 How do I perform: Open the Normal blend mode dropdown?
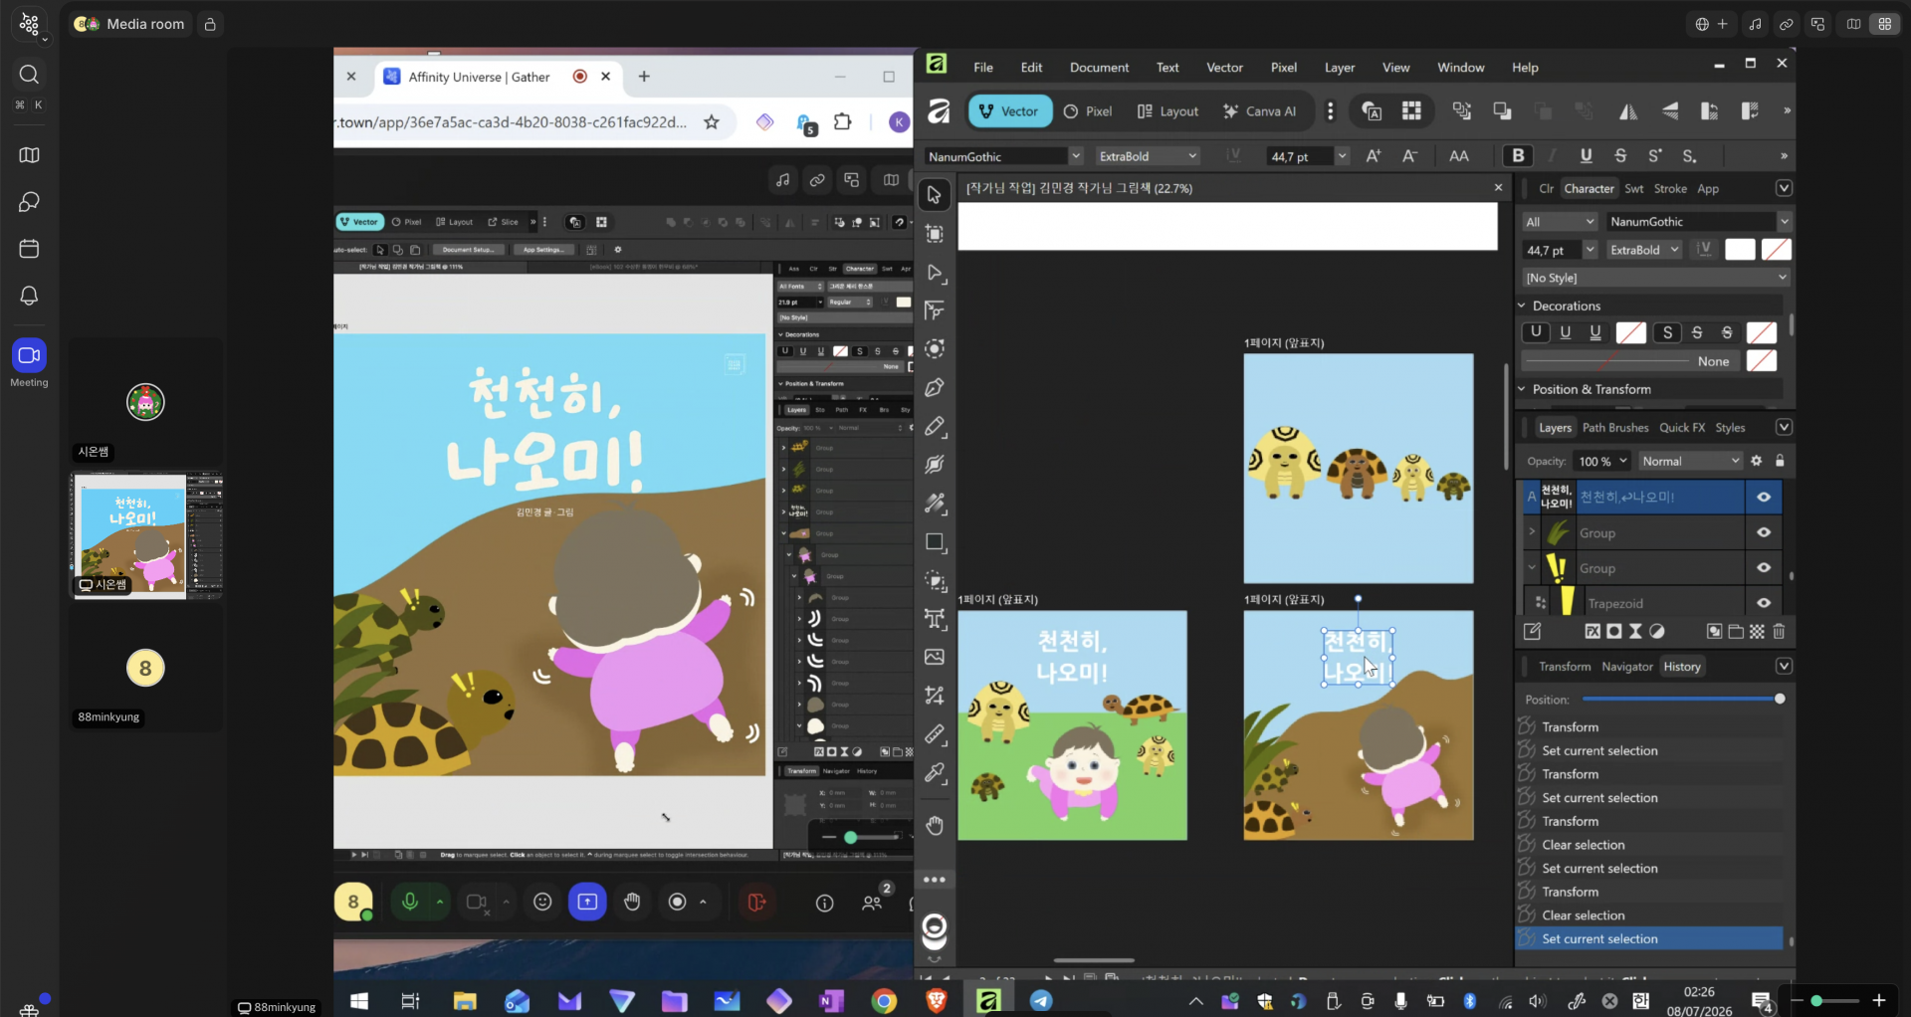pos(1690,461)
